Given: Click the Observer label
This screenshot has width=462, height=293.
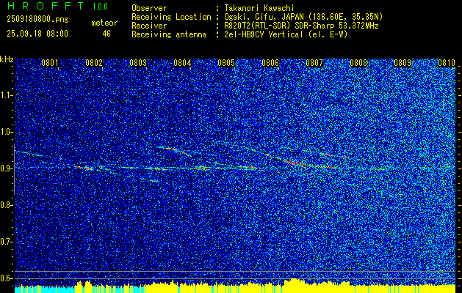Looking at the screenshot, I should pos(149,8).
